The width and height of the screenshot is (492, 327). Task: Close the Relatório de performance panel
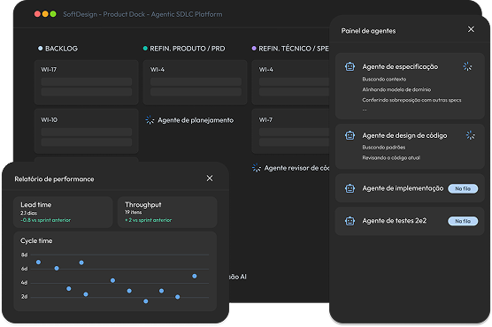[x=210, y=178]
